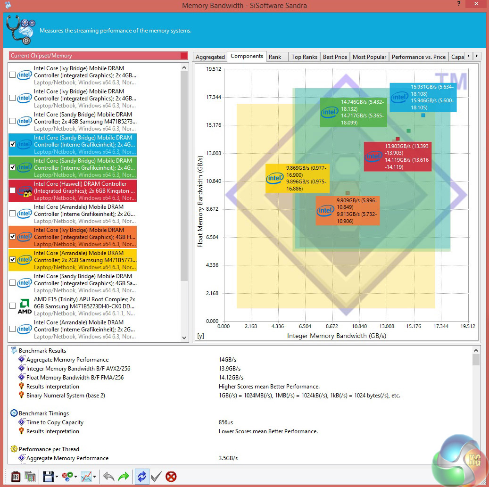
Task: Select the Aggregate Memory Performance 14GB/s row
Action: (x=240, y=360)
